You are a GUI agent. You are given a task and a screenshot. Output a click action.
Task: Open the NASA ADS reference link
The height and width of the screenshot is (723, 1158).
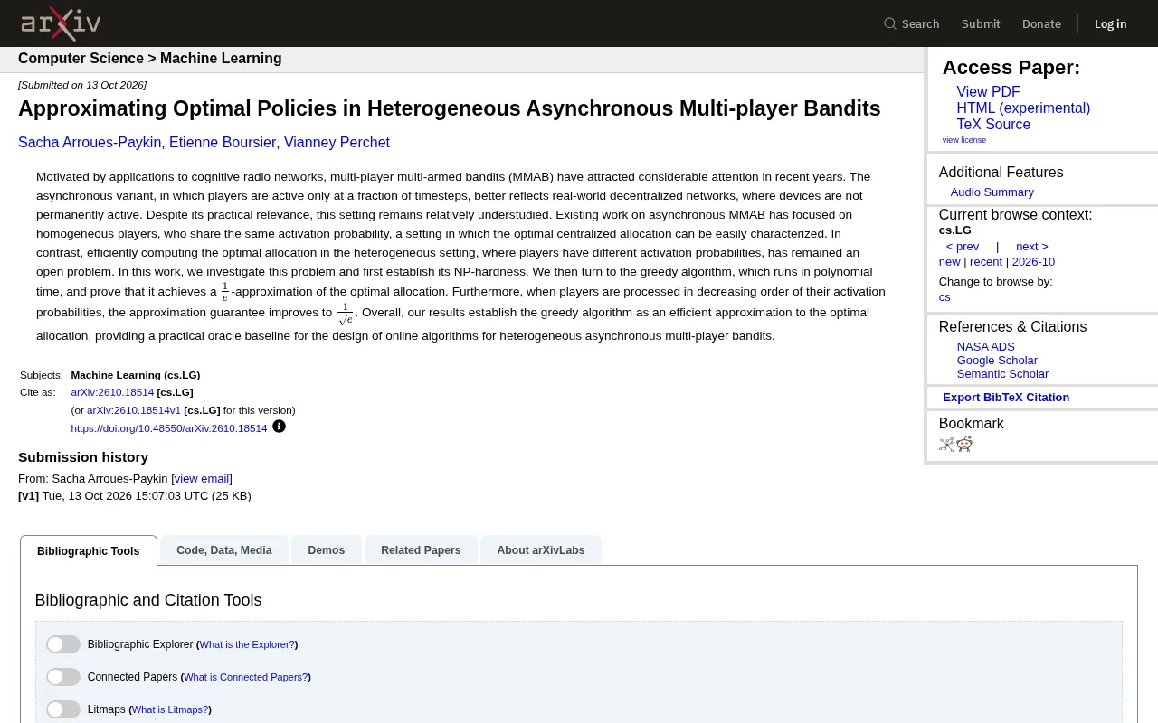[986, 347]
